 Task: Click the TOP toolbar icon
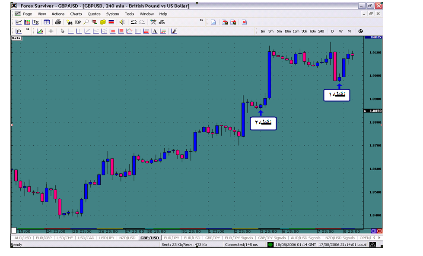point(77,22)
